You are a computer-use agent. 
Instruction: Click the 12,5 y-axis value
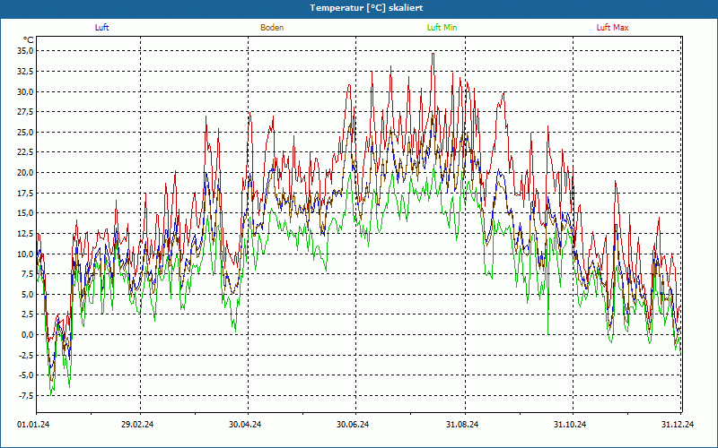[x=25, y=234]
